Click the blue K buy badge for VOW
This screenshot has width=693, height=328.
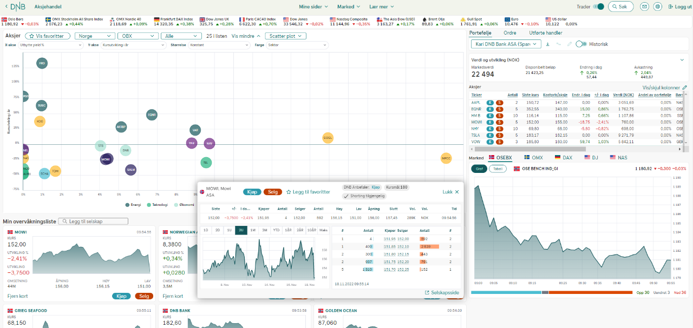[490, 142]
